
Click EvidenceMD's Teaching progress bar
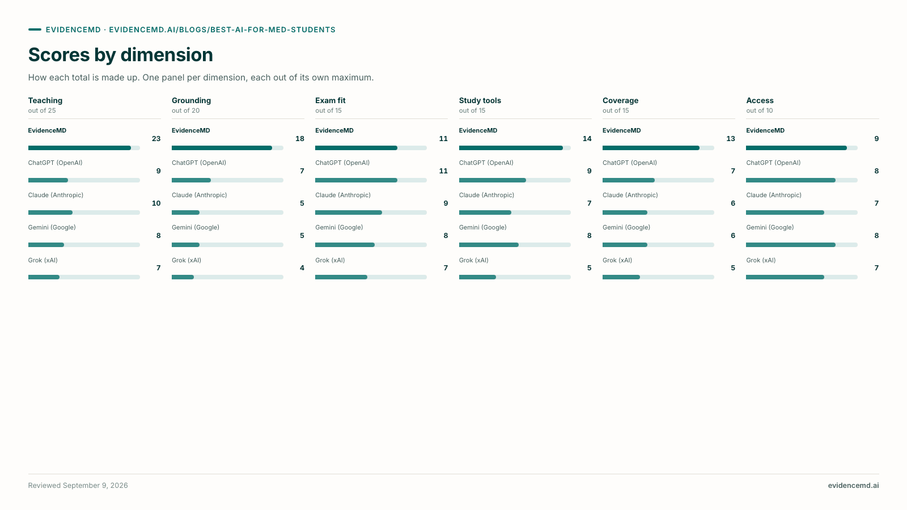click(x=84, y=148)
